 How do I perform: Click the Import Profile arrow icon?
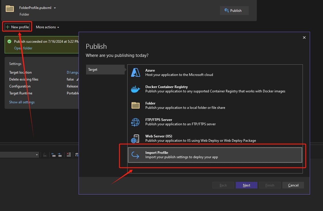135,155
